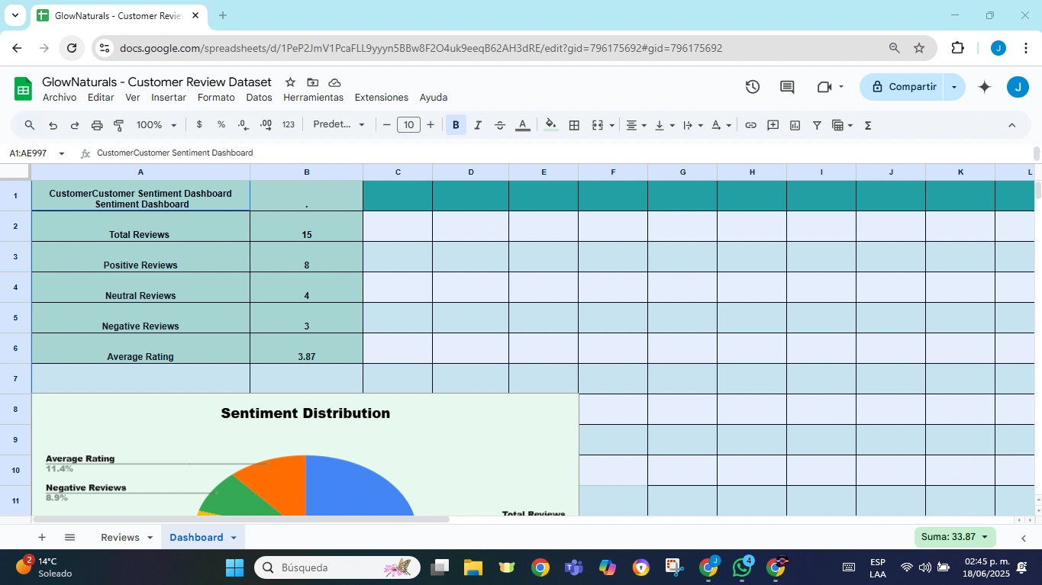Open the Archivo menu
This screenshot has width=1042, height=585.
[60, 98]
